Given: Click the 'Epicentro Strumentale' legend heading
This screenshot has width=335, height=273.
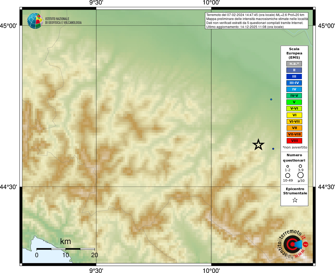Looking at the screenshot, I should pyautogui.click(x=295, y=191).
